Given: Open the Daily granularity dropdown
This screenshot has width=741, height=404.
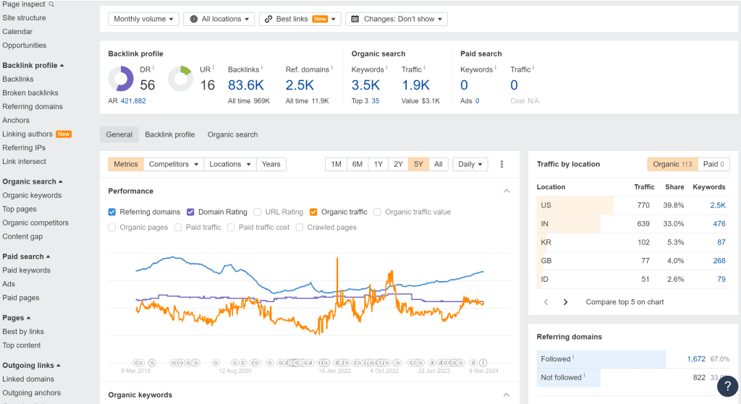Looking at the screenshot, I should pyautogui.click(x=470, y=164).
